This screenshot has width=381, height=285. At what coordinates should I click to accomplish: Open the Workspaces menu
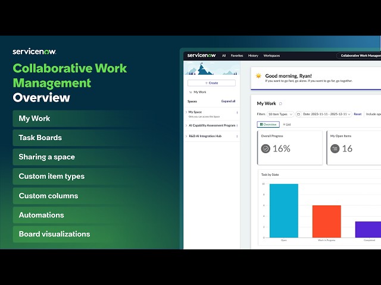[x=271, y=55]
